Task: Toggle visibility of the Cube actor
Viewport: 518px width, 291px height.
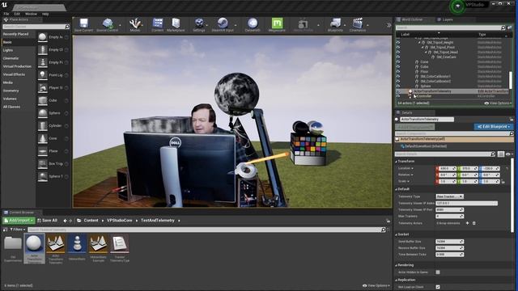Action: click(x=398, y=66)
